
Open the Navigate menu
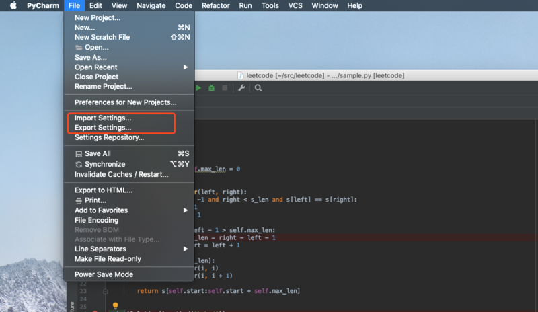coord(151,5)
